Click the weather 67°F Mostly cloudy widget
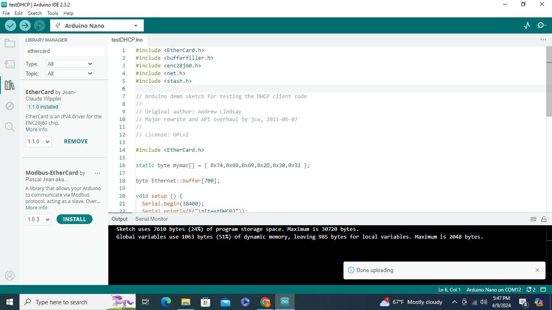552x310 pixels. point(411,302)
